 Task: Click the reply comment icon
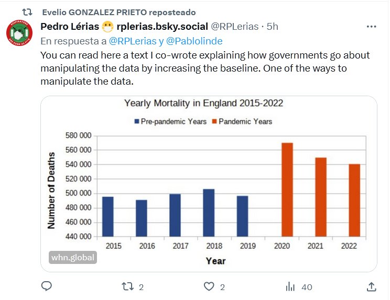tap(46, 286)
